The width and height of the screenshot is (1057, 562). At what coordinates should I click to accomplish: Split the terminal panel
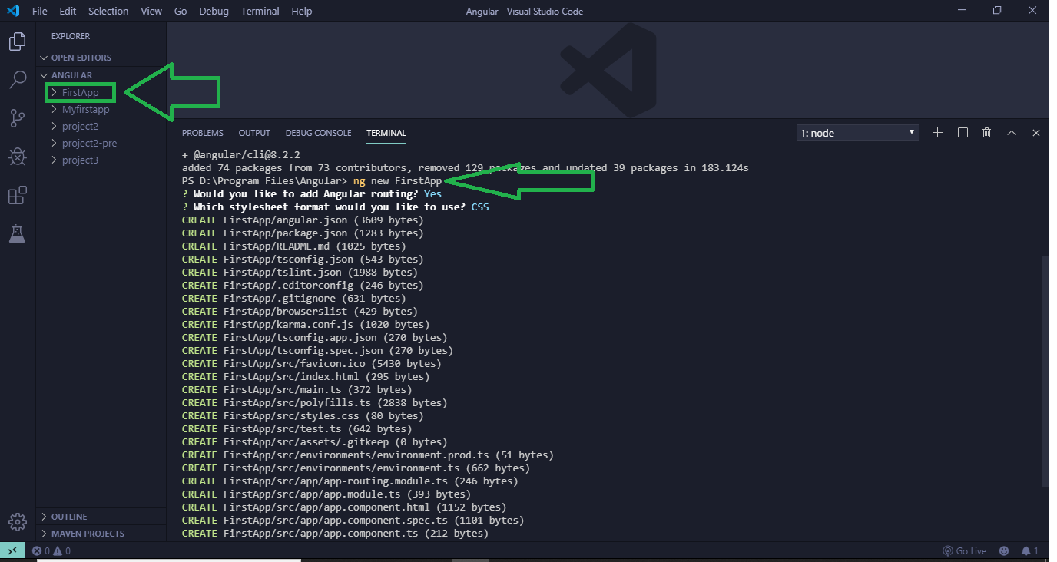click(963, 133)
